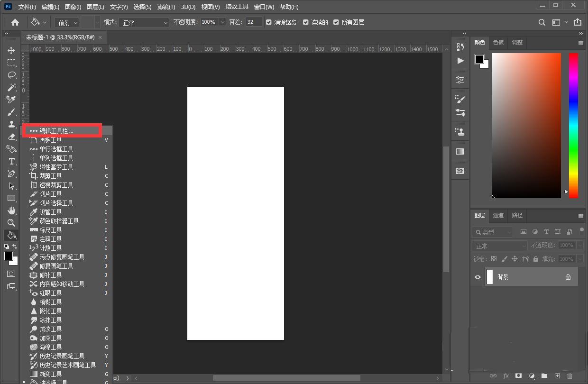Open paint bucket tool preset picker
The width and height of the screenshot is (588, 384).
coord(39,22)
